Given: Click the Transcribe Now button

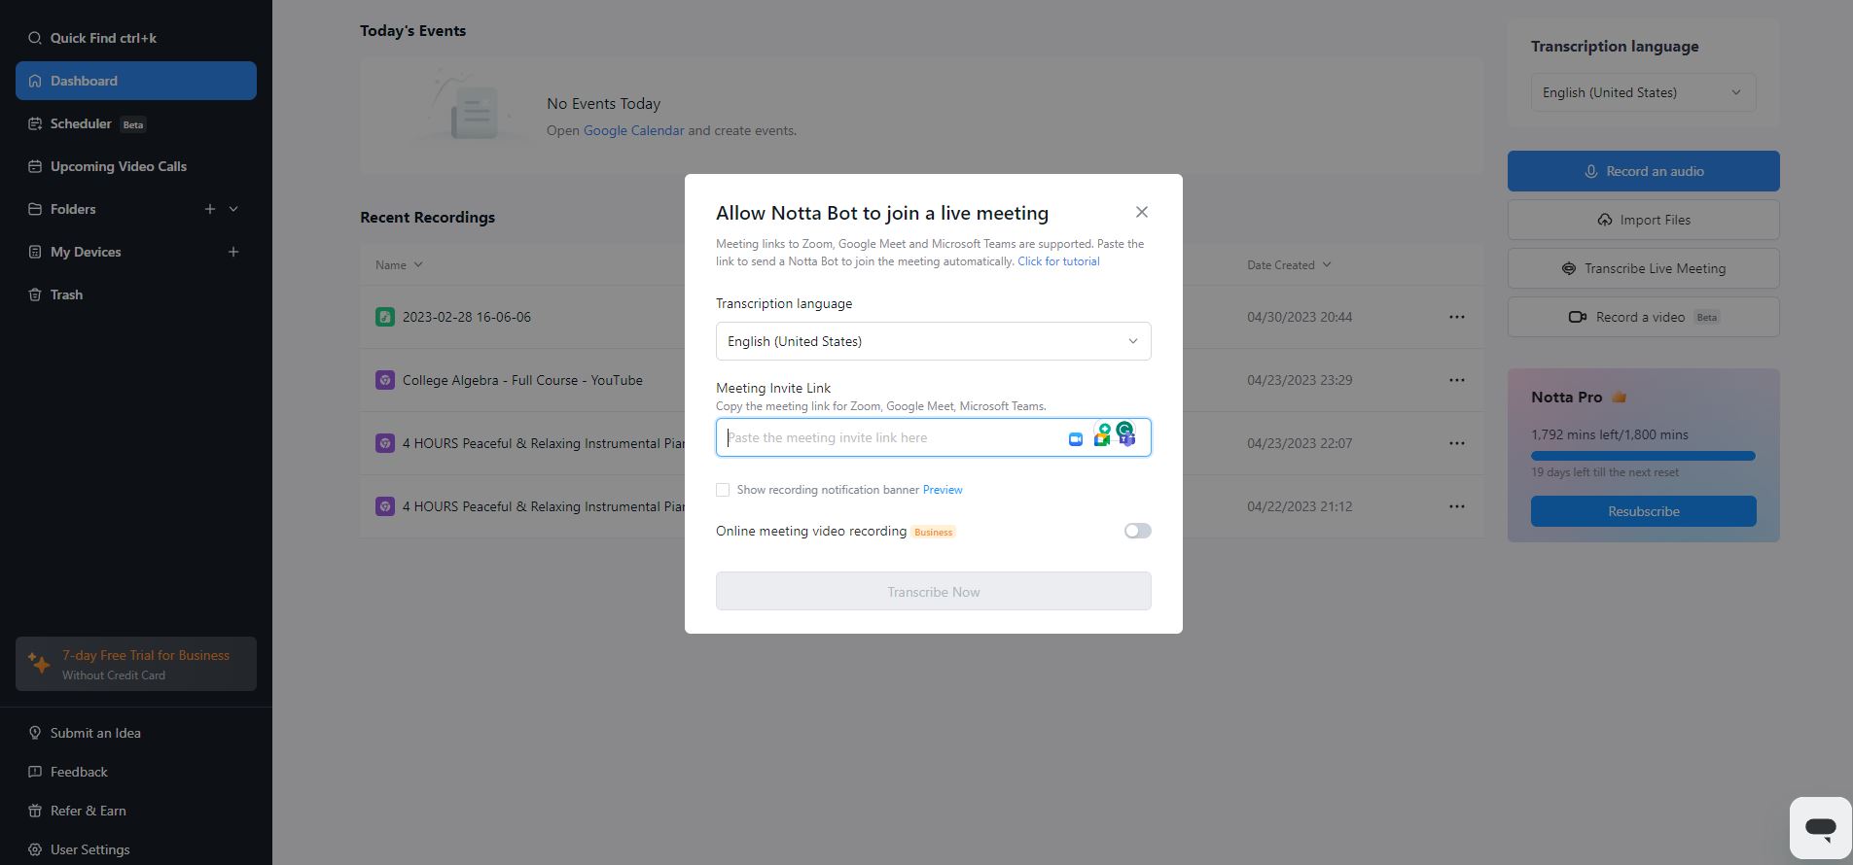Looking at the screenshot, I should click(x=933, y=591).
